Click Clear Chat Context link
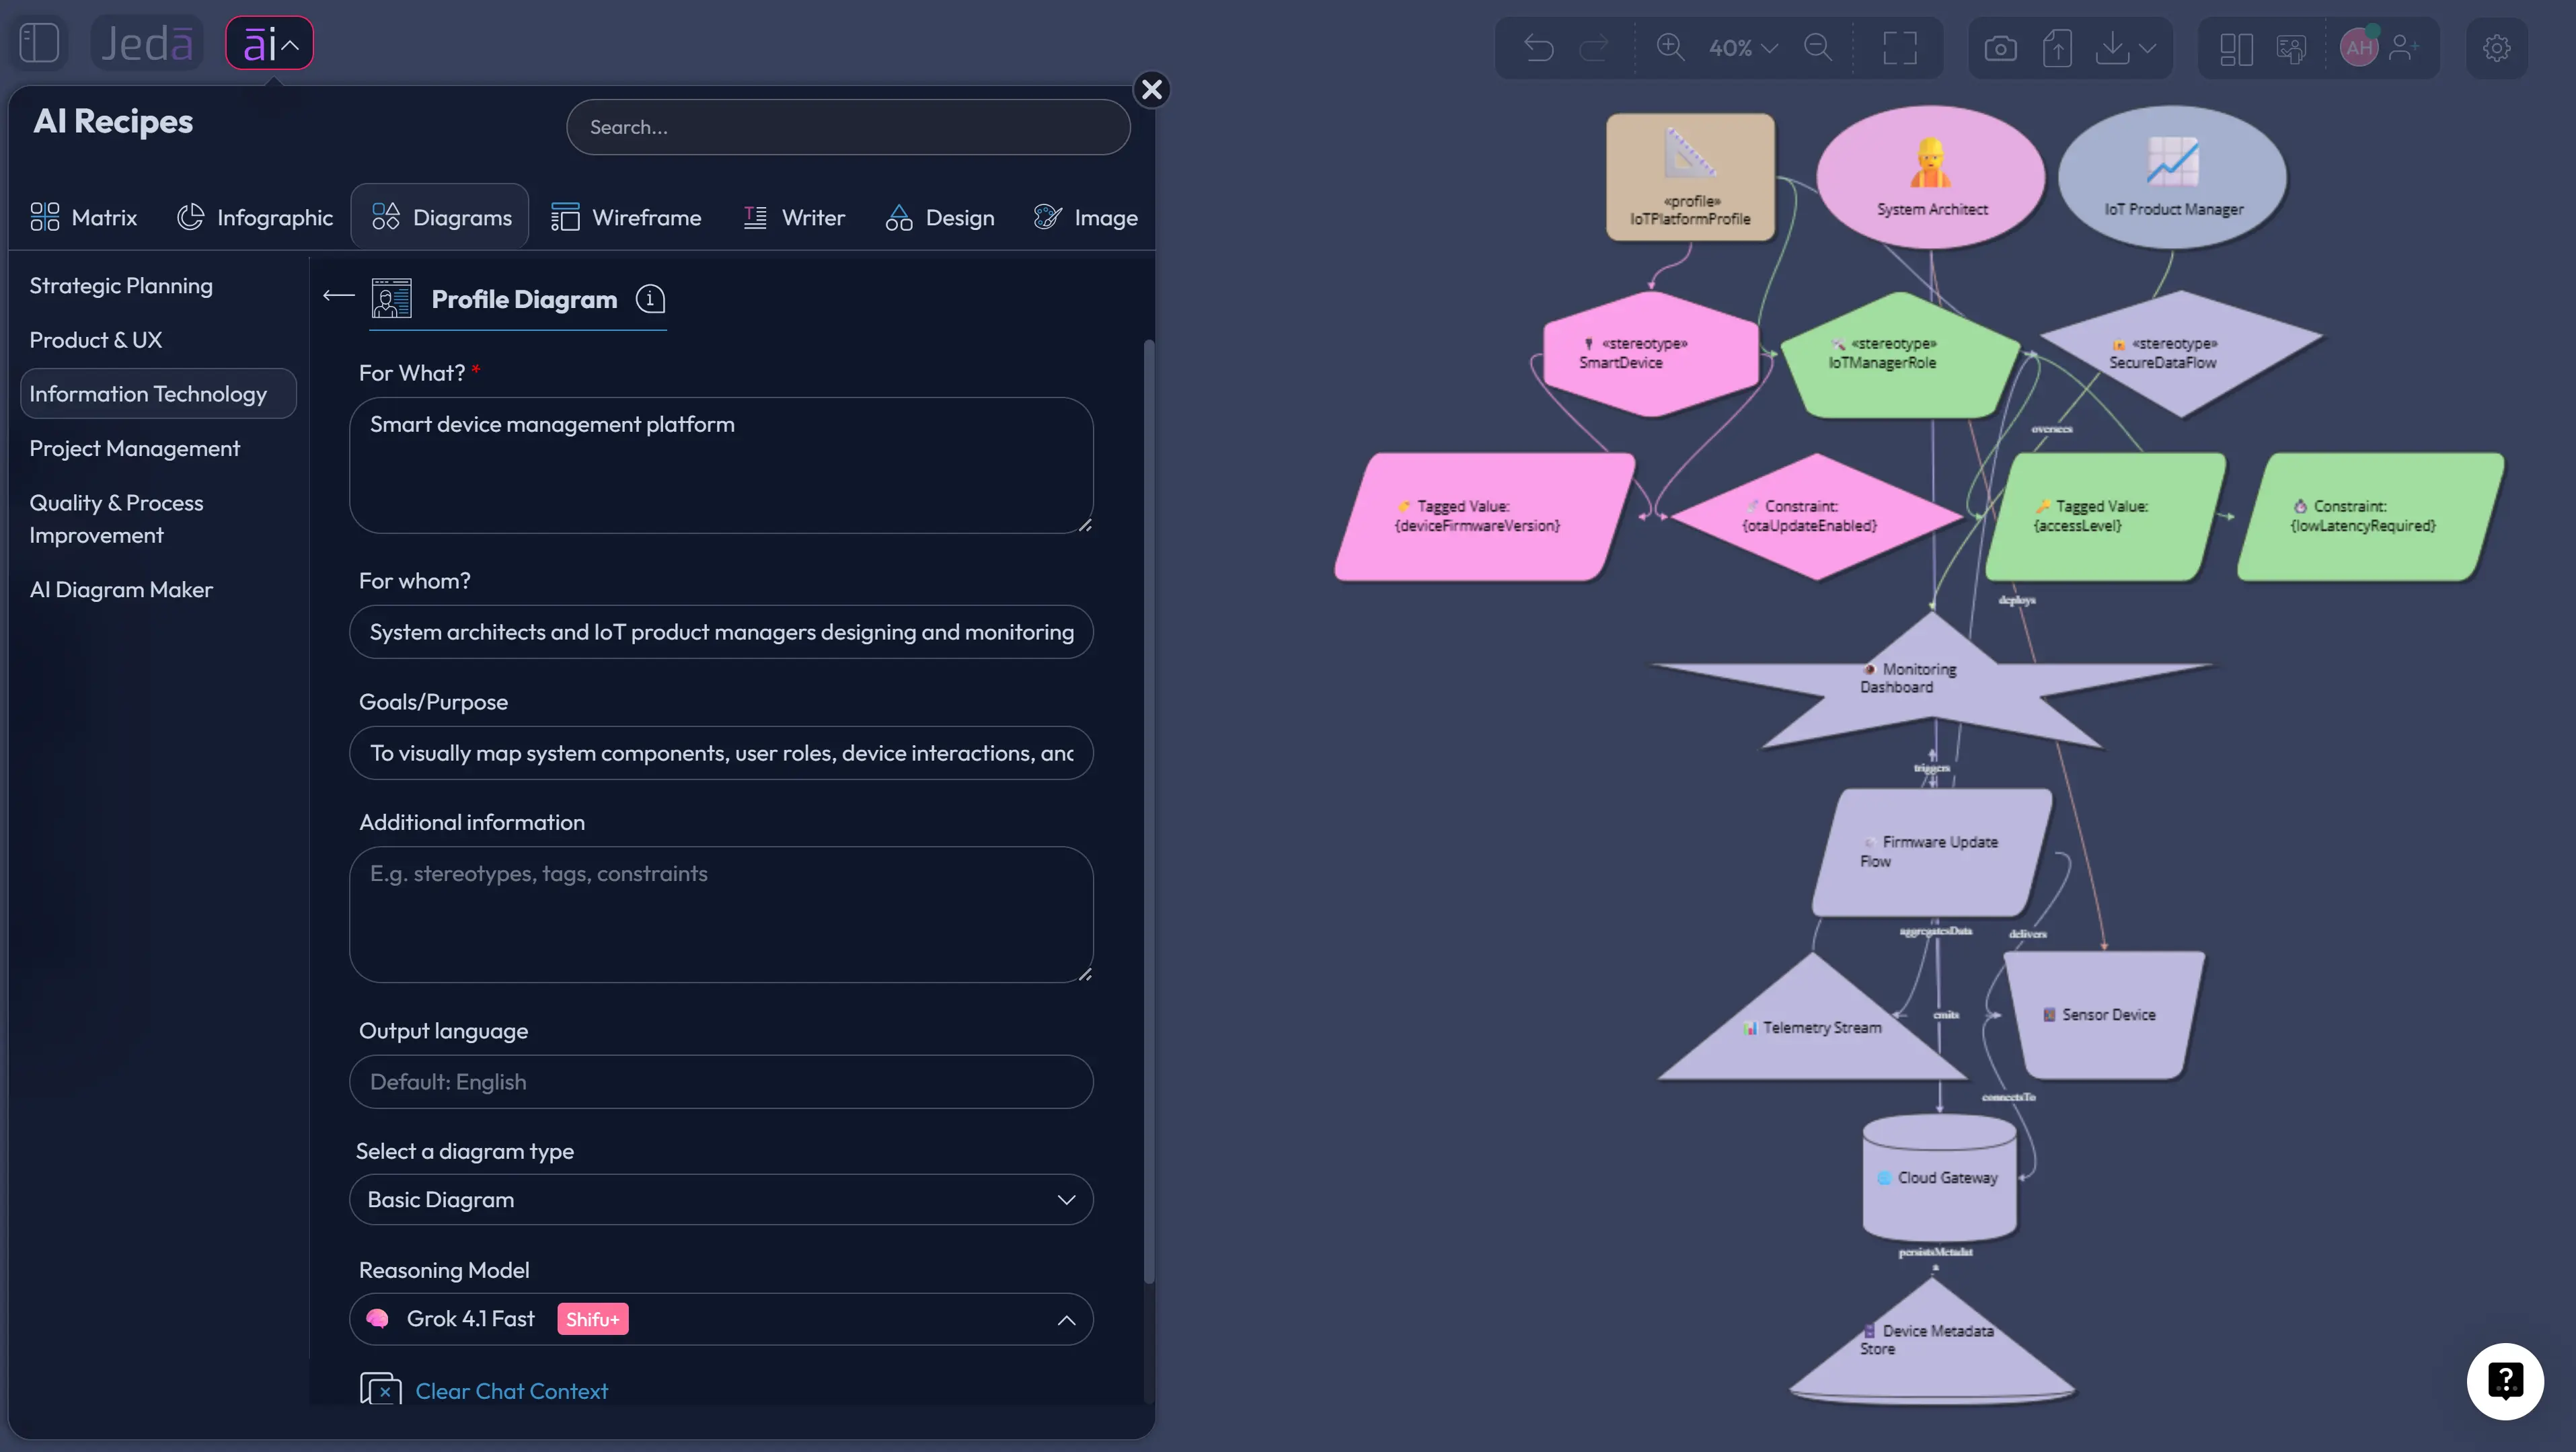 click(511, 1392)
